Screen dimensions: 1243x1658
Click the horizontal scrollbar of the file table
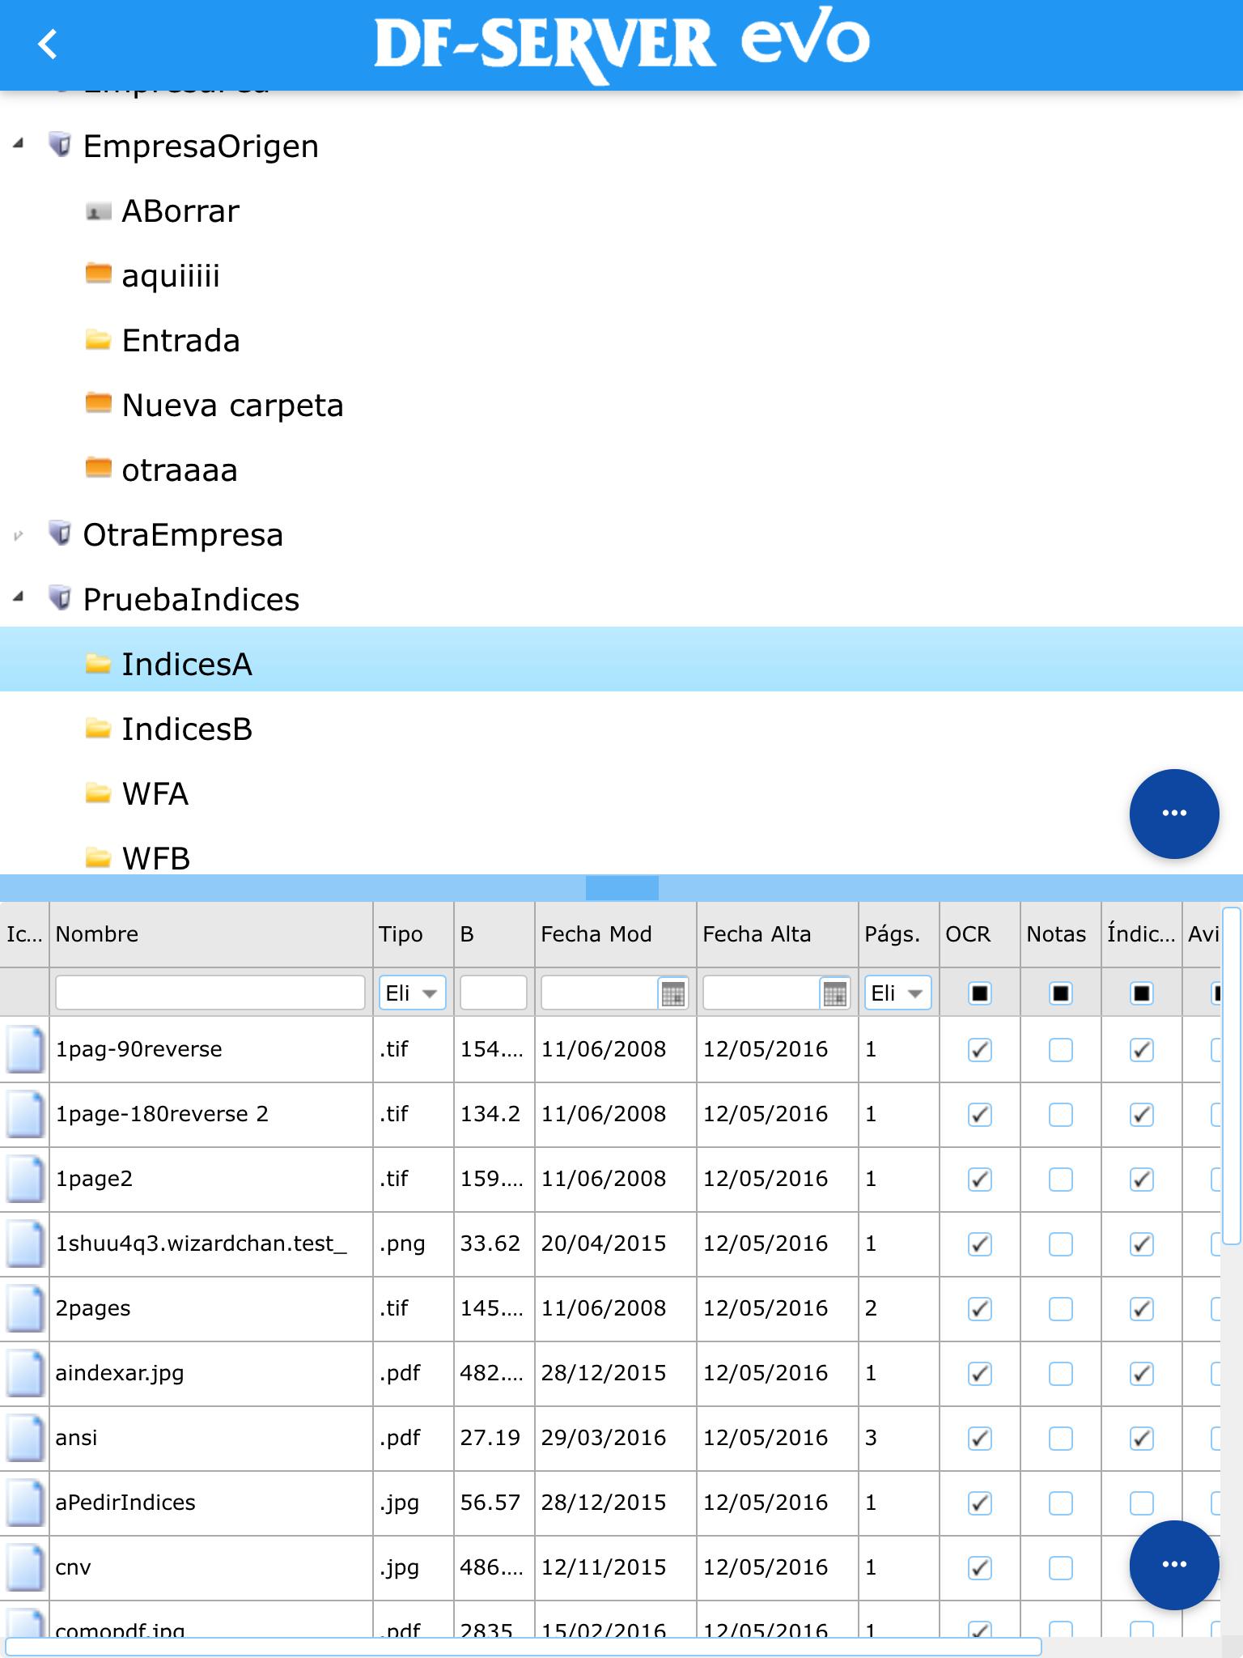[524, 1647]
